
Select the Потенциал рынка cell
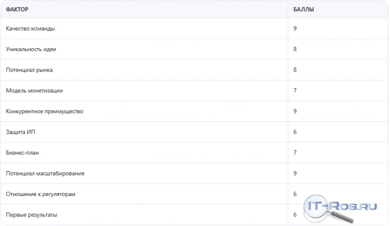click(144, 70)
